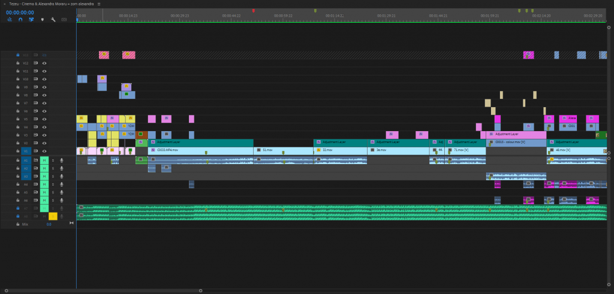Click the A3 track targeting button
Screen dimensions: 614x294
pyautogui.click(x=26, y=177)
